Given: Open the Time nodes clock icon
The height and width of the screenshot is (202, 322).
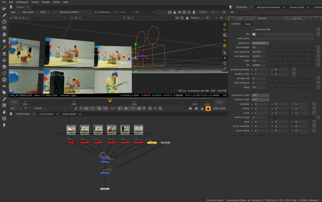Looking at the screenshot, I should 4,21.
